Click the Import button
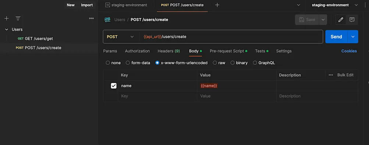This screenshot has height=145, width=369. (87, 5)
